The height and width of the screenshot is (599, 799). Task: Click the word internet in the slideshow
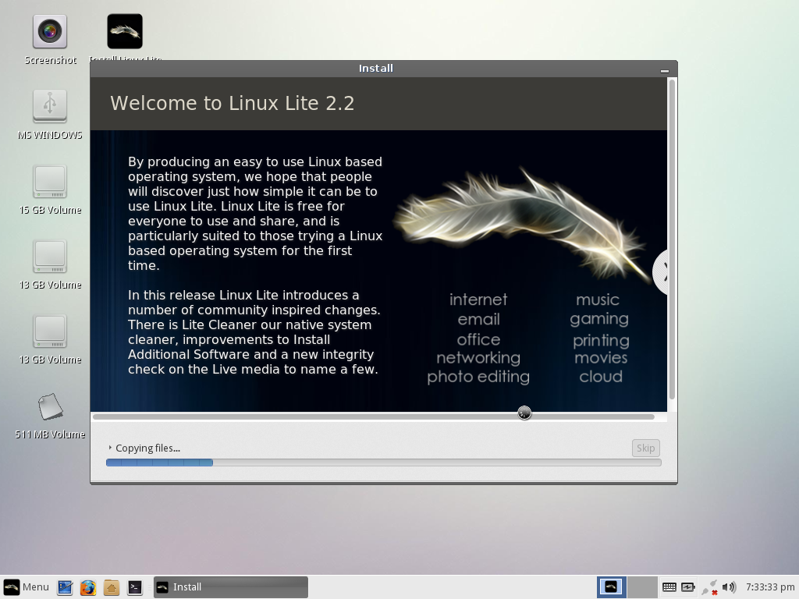478,299
